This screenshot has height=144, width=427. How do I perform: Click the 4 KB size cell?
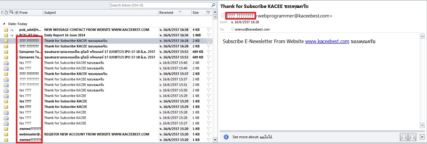(x=196, y=30)
